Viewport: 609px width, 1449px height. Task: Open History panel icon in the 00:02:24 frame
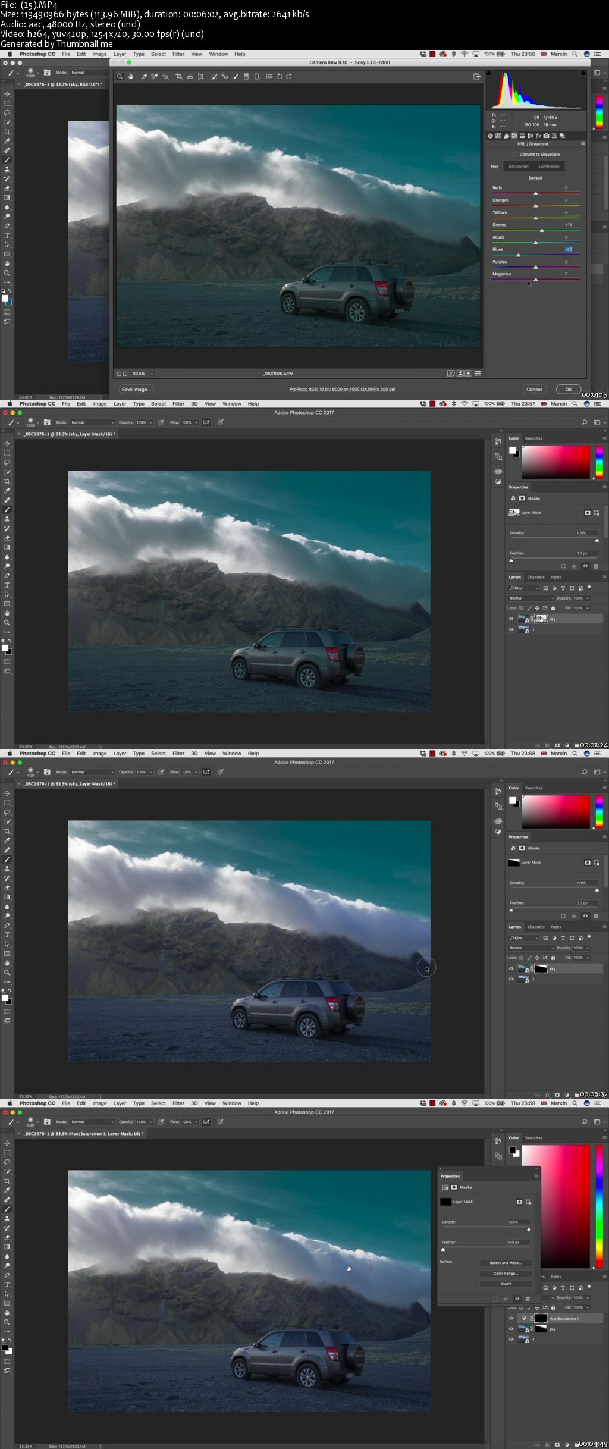coord(498,441)
